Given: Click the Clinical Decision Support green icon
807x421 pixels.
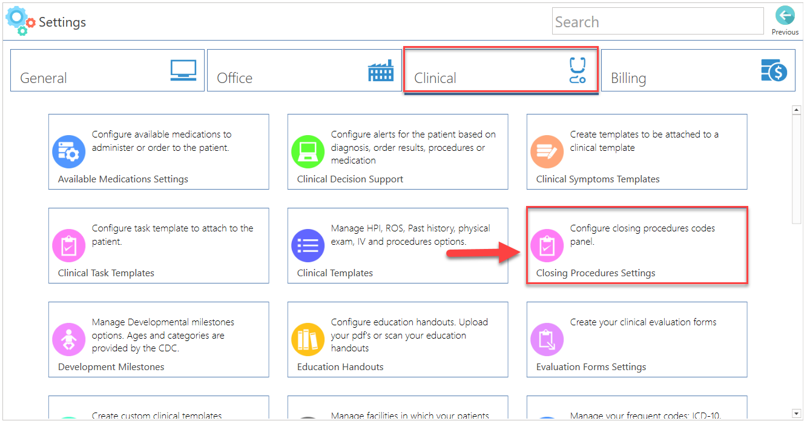Looking at the screenshot, I should pos(308,151).
